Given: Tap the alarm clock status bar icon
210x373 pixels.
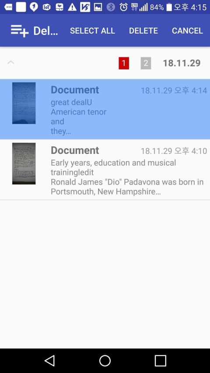Looking at the screenshot, I should click(x=123, y=7).
